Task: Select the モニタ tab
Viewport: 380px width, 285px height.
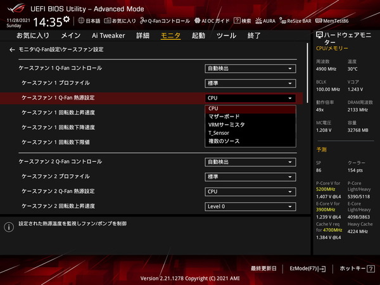Action: (x=170, y=35)
